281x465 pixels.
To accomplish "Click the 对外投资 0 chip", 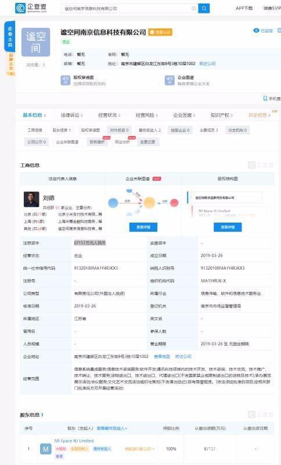I will click(x=120, y=130).
